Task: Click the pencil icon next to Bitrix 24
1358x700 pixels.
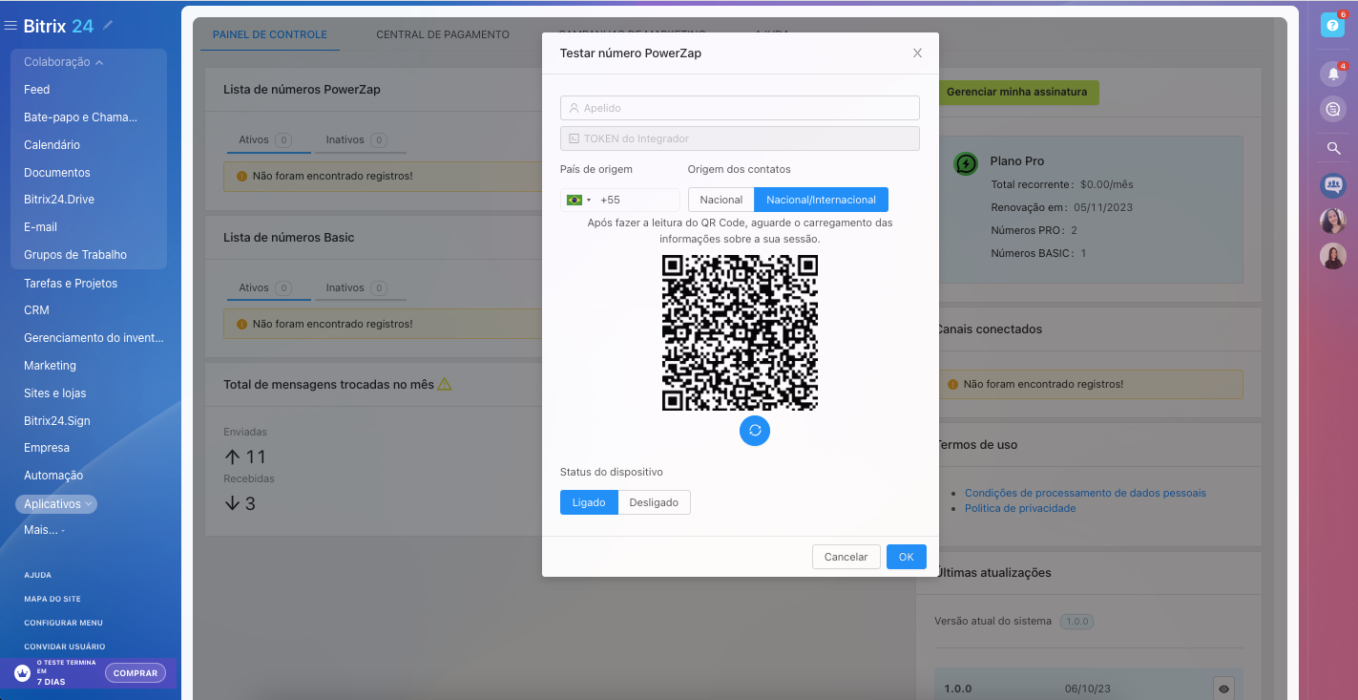Action: (108, 25)
